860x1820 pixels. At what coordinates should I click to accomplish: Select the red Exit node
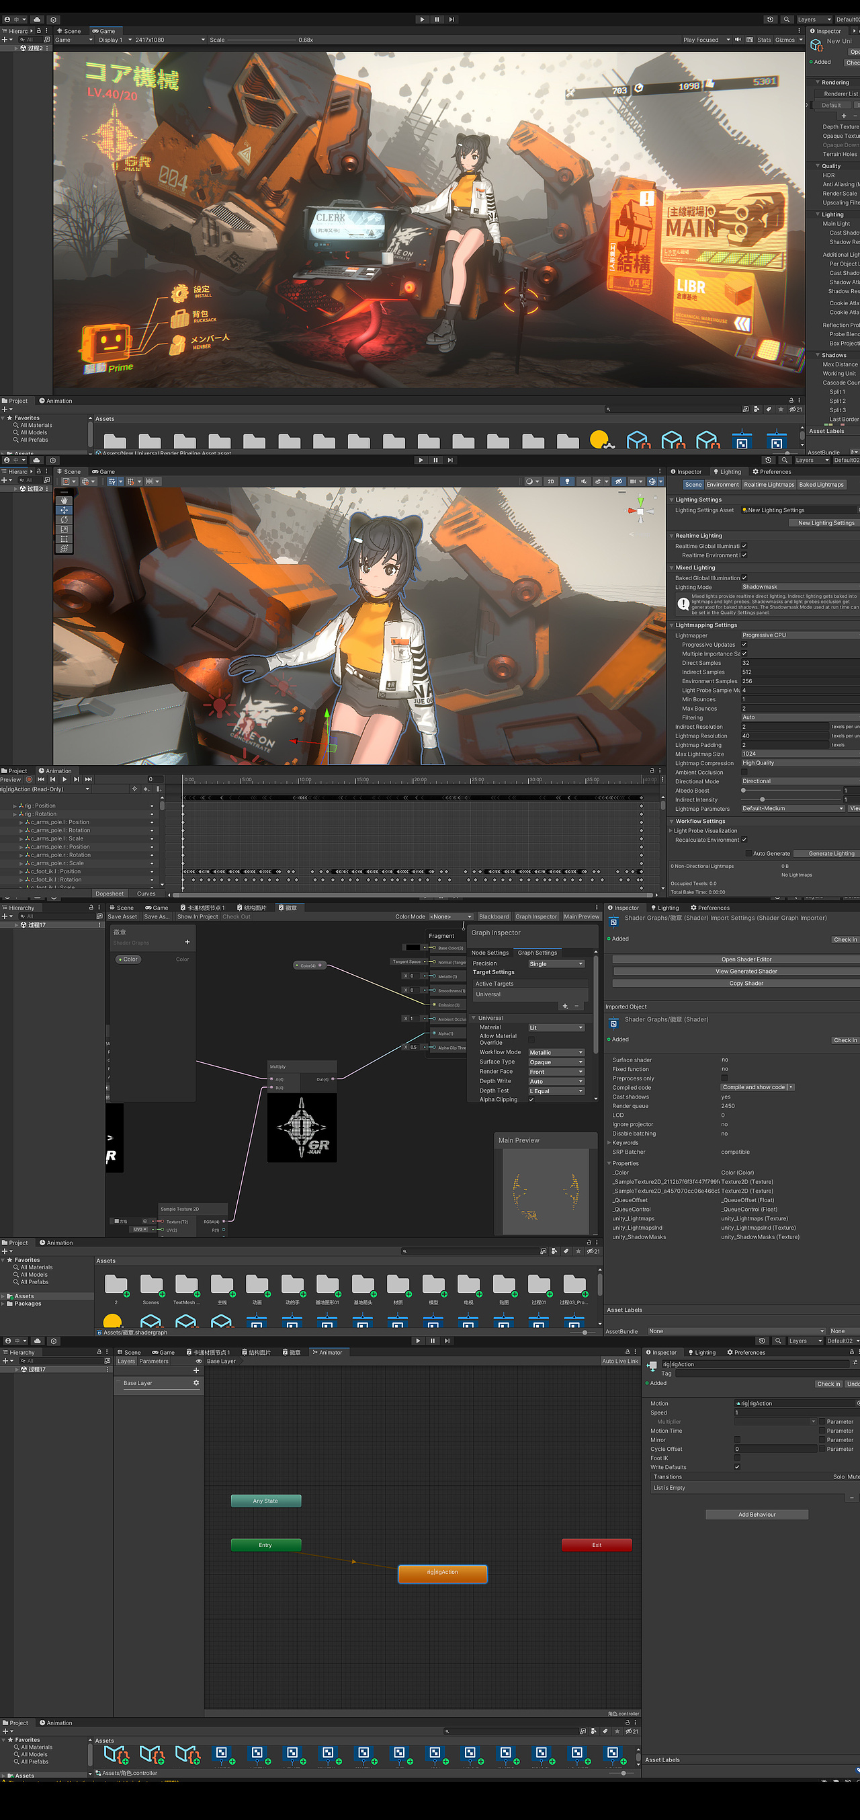tap(597, 1545)
